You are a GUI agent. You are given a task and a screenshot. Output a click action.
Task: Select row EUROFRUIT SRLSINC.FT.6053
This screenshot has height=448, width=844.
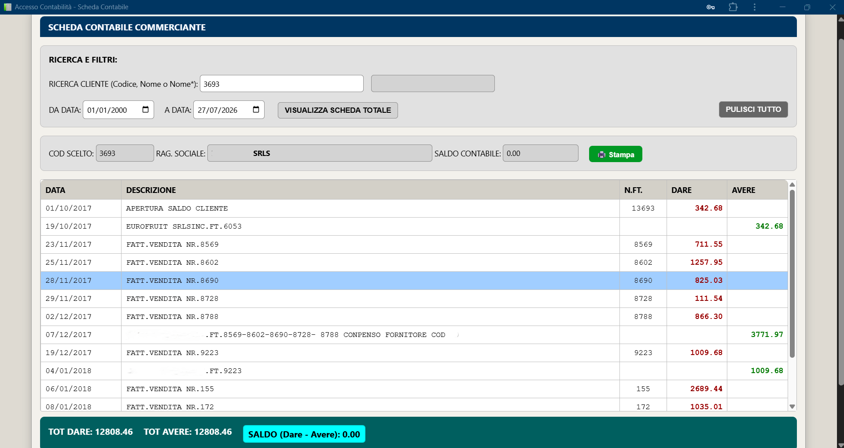[x=414, y=226]
